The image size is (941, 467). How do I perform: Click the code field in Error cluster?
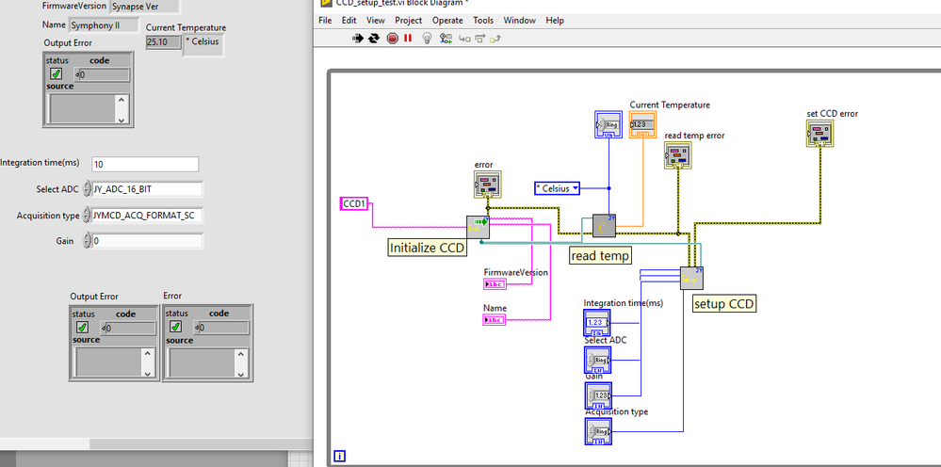[x=225, y=328]
